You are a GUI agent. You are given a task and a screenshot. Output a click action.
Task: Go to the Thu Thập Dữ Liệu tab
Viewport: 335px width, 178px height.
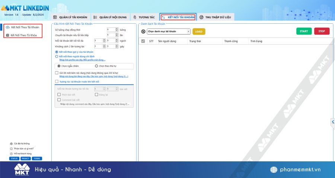(x=216, y=17)
